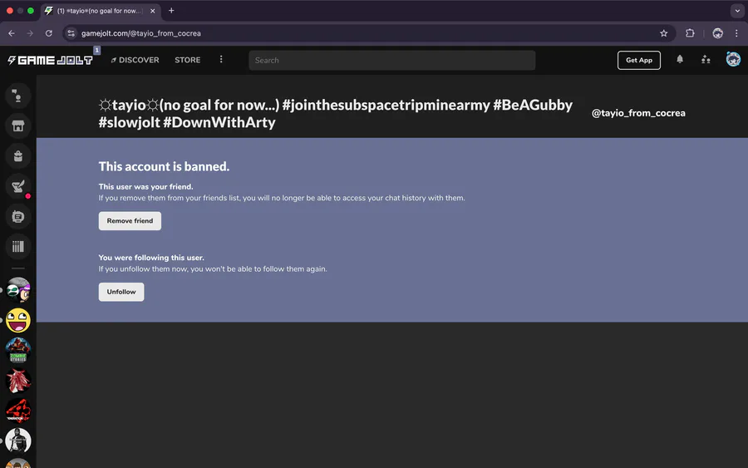Open a new browser tab
Viewport: 748px width, 468px height.
tap(171, 11)
